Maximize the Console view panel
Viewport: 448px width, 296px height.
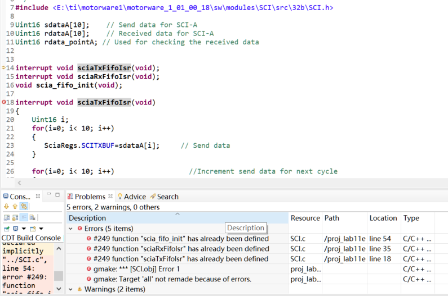(x=57, y=194)
